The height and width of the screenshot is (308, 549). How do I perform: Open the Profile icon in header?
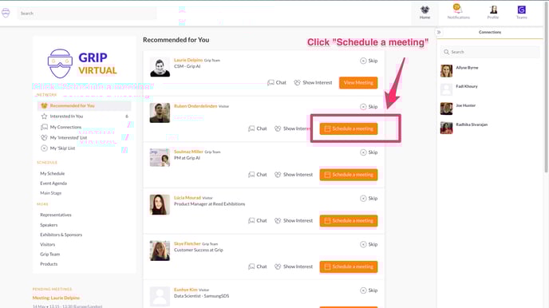pos(493,12)
